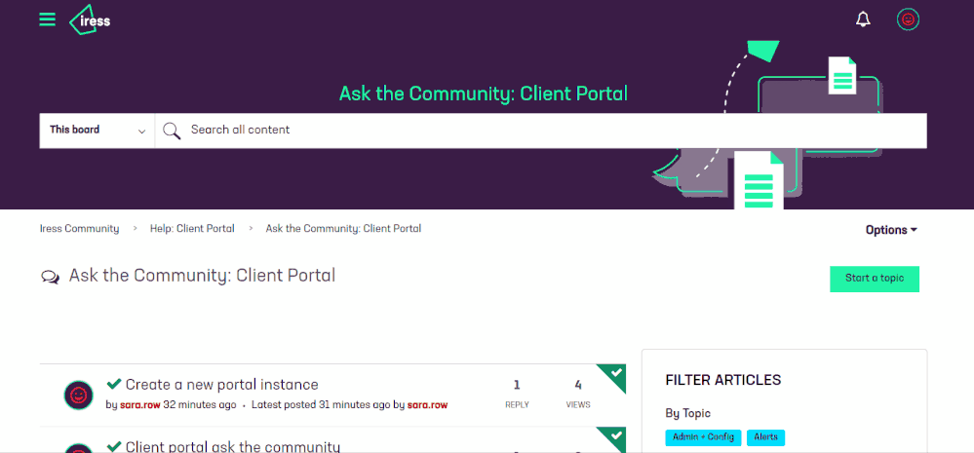This screenshot has width=974, height=453.
Task: Click the FILTER ARTICLES heading
Action: [x=723, y=380]
